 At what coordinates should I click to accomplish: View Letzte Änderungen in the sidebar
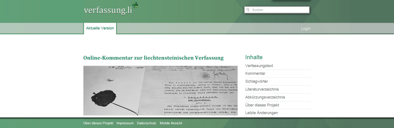[x=262, y=113]
